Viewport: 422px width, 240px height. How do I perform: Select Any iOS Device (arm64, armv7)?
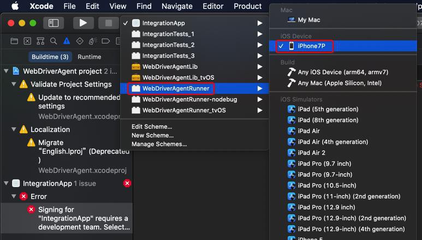coord(343,72)
